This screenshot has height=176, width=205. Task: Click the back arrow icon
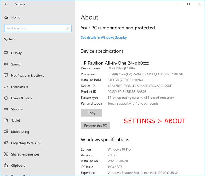click(x=6, y=4)
